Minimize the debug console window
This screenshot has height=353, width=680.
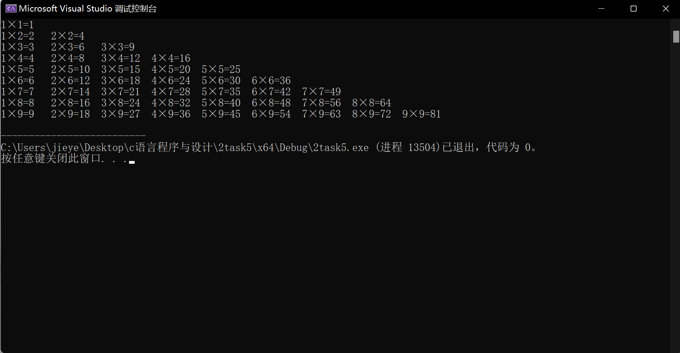click(x=602, y=8)
